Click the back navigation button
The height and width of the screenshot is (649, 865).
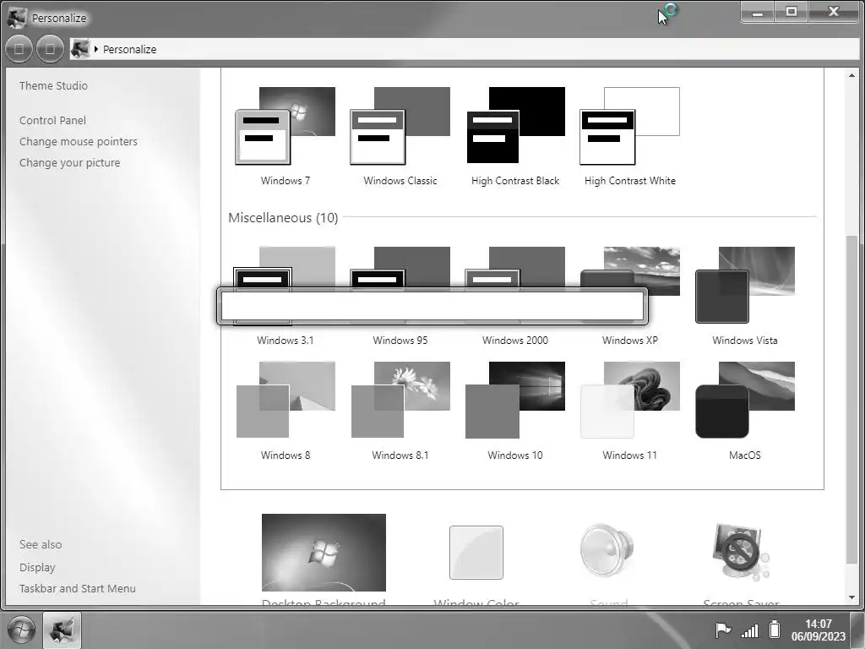[x=19, y=49]
